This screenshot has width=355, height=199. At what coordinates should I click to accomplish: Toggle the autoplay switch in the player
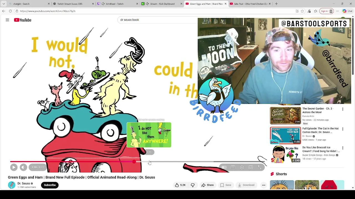click(x=224, y=167)
